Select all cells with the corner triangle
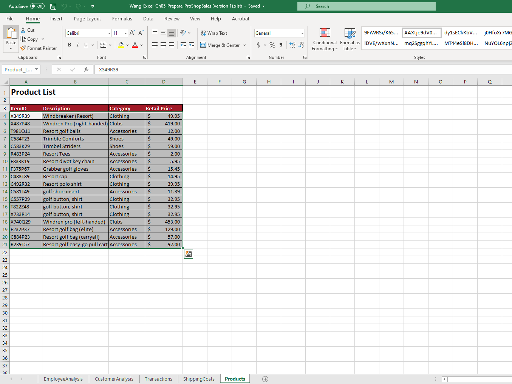Viewport: 512px width, 384px height. 6,82
